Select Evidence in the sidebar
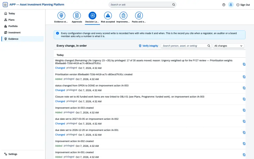Screen dimensions: 254x159 (x=22, y=39)
